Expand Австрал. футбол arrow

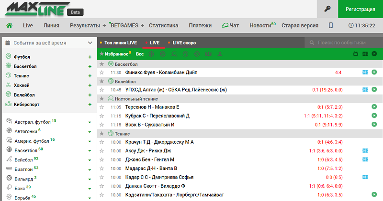pyautogui.click(x=90, y=122)
